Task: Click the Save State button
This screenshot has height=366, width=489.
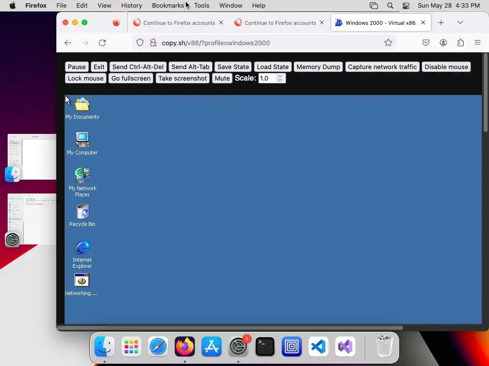Action: coord(233,67)
